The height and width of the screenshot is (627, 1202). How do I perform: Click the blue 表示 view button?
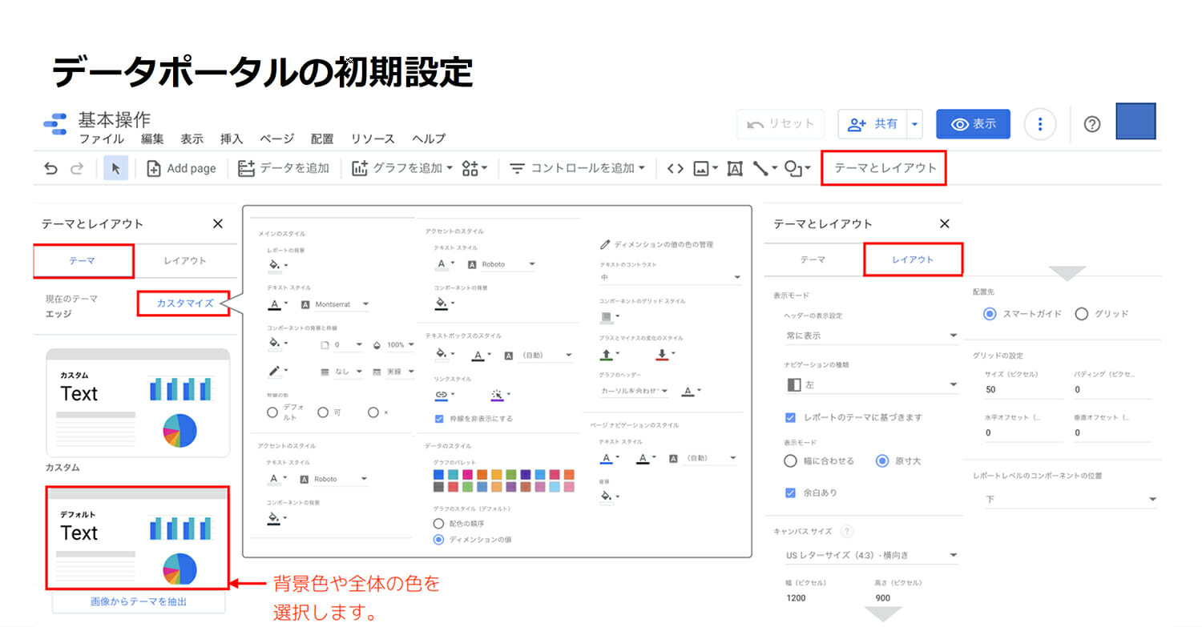(973, 124)
